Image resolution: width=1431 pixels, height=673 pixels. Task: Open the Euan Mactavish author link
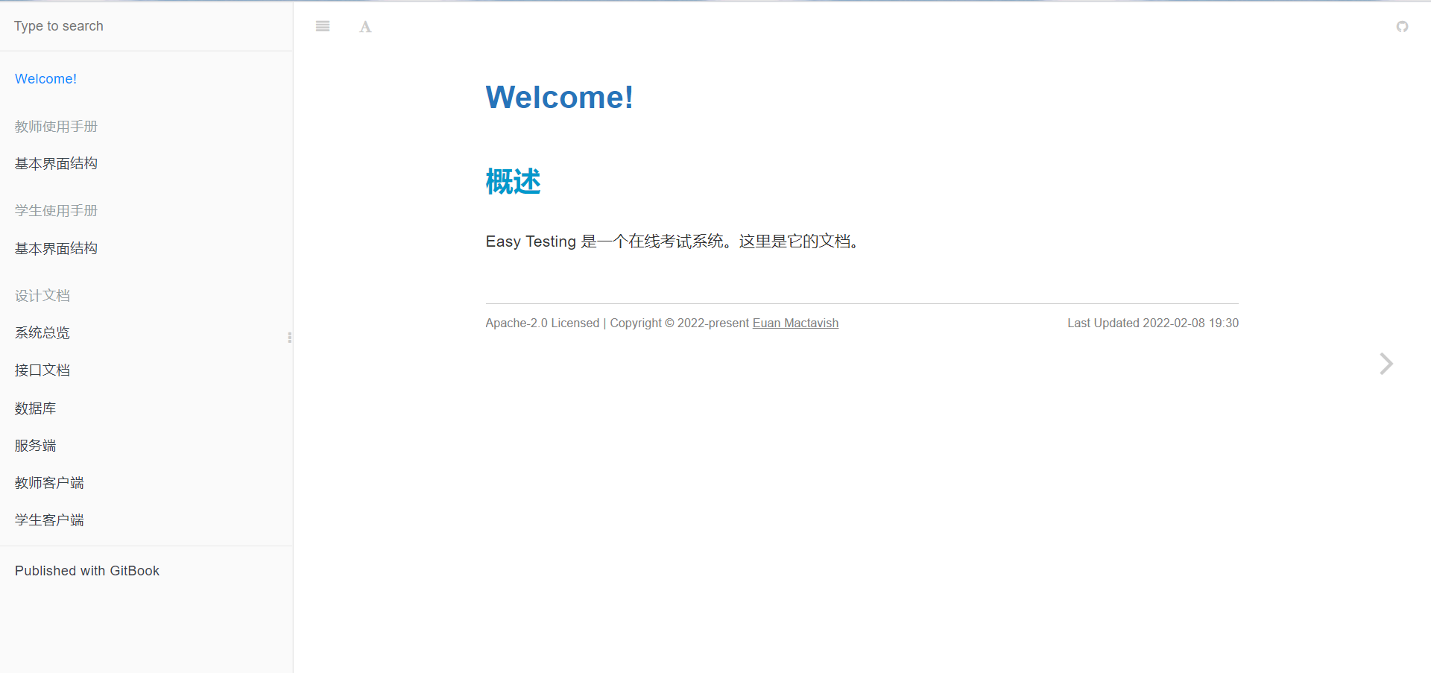click(795, 323)
